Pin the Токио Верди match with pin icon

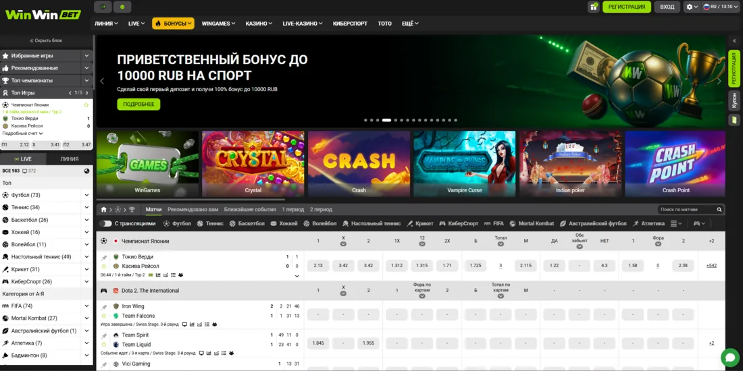click(x=104, y=258)
